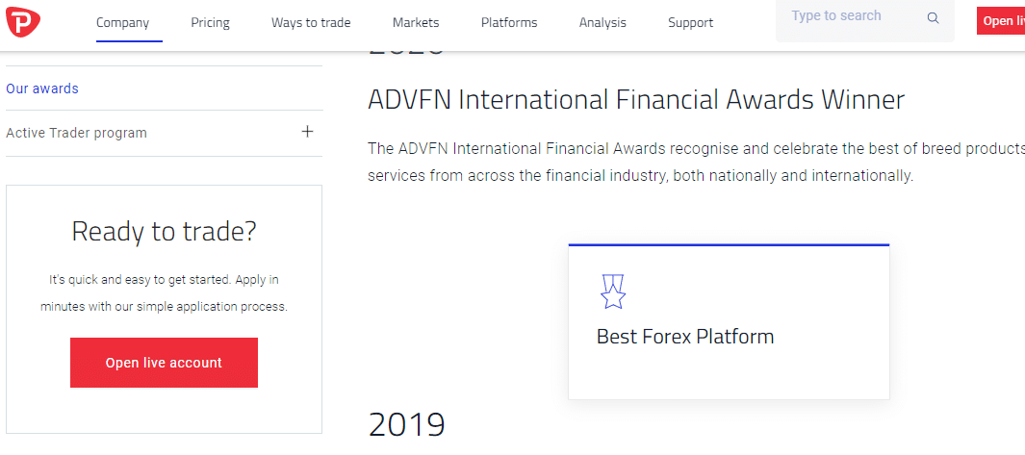Click the 2019 year heading
Image resolution: width=1025 pixels, height=455 pixels.
point(406,424)
